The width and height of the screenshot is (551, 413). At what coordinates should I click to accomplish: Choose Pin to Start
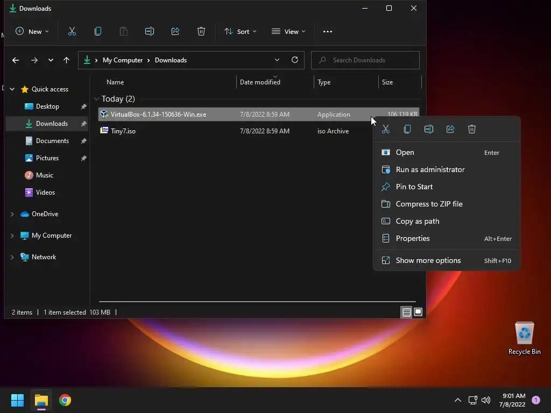pyautogui.click(x=447, y=187)
